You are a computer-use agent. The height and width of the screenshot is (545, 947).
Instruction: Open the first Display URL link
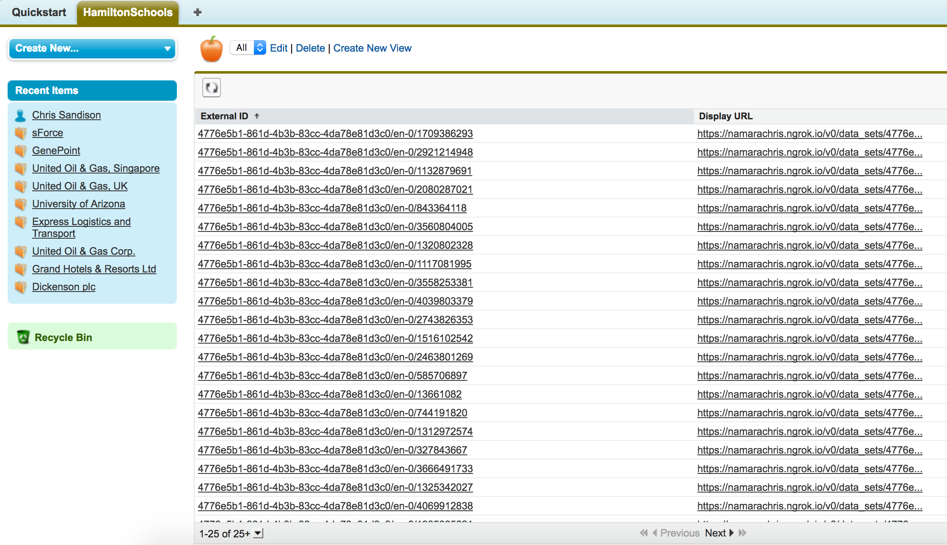tap(809, 133)
